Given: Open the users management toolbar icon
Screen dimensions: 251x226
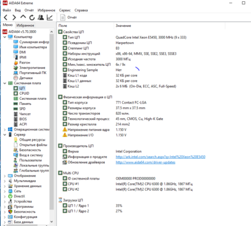Looking at the screenshot, I should 41,18.
